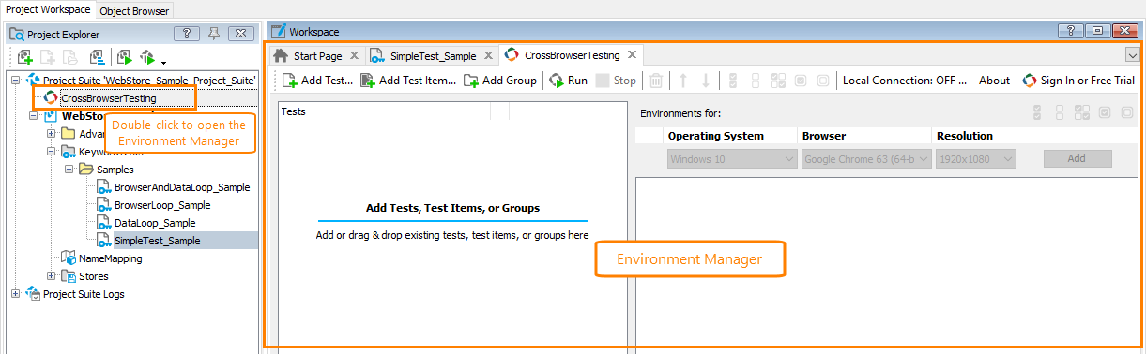This screenshot has height=354, width=1146.
Task: Click the invert-selection grid icon in the main toolbar
Action: click(778, 81)
